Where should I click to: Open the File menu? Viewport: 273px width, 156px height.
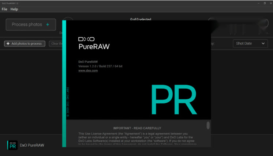pyautogui.click(x=4, y=9)
